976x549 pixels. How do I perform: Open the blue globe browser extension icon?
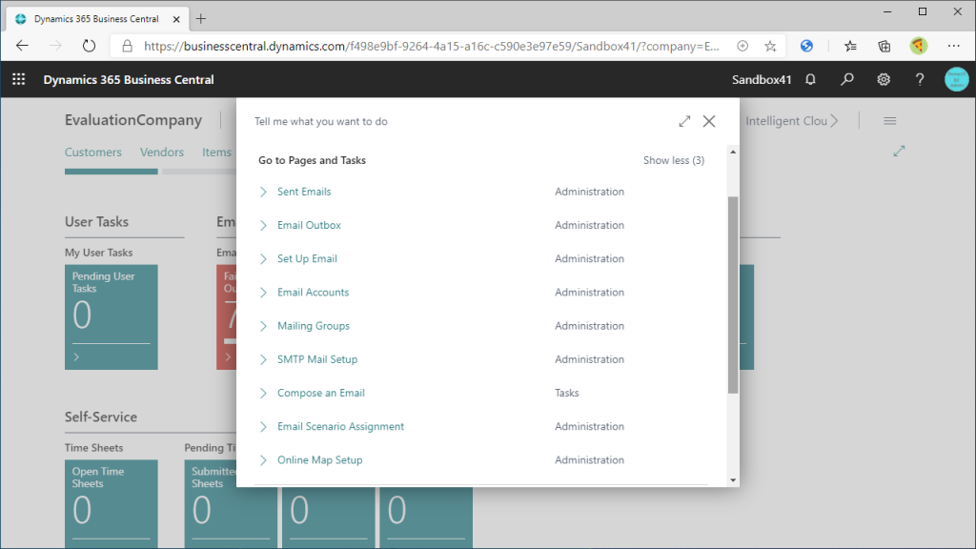point(806,46)
